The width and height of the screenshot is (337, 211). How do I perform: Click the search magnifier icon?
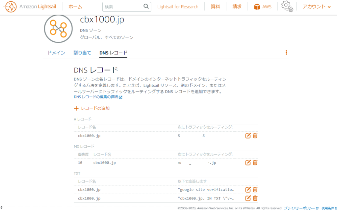point(146,7)
